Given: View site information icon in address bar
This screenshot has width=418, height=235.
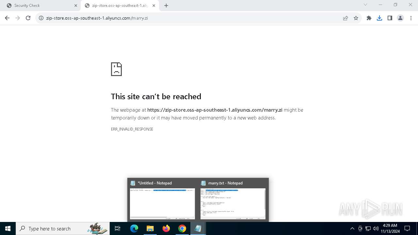Looking at the screenshot, I should (x=41, y=18).
